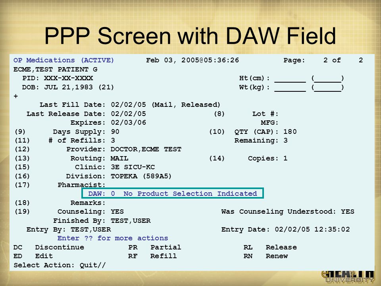Click the '(18)' field number
This screenshot has height=286, width=381.
[x=22, y=203]
